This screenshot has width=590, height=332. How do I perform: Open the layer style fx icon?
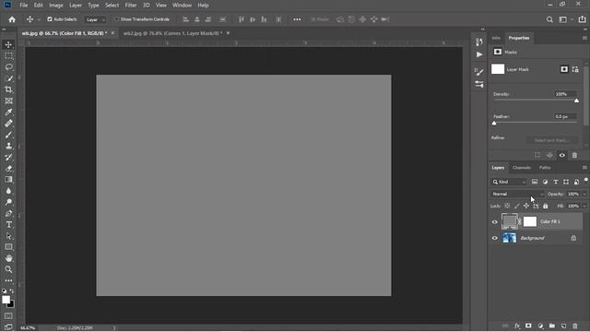click(x=517, y=326)
